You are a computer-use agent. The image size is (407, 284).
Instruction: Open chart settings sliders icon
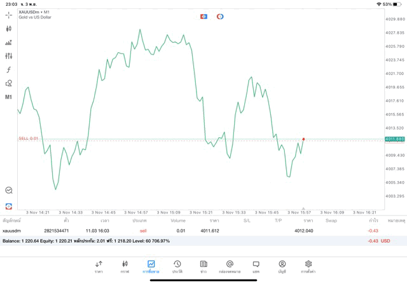9,56
